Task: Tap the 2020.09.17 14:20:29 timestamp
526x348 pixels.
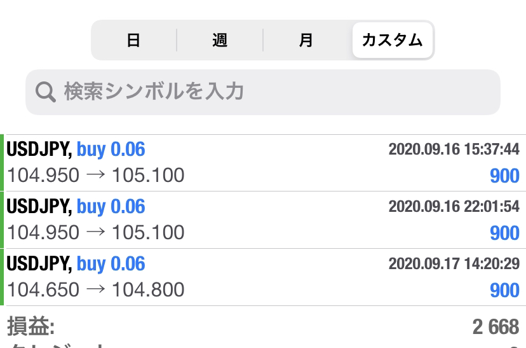Action: pos(454,263)
